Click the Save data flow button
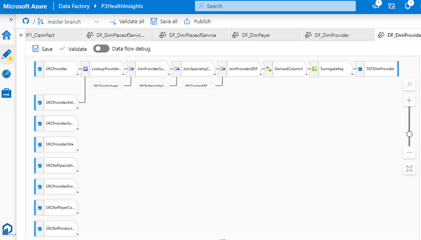The height and width of the screenshot is (240, 421). tap(42, 49)
